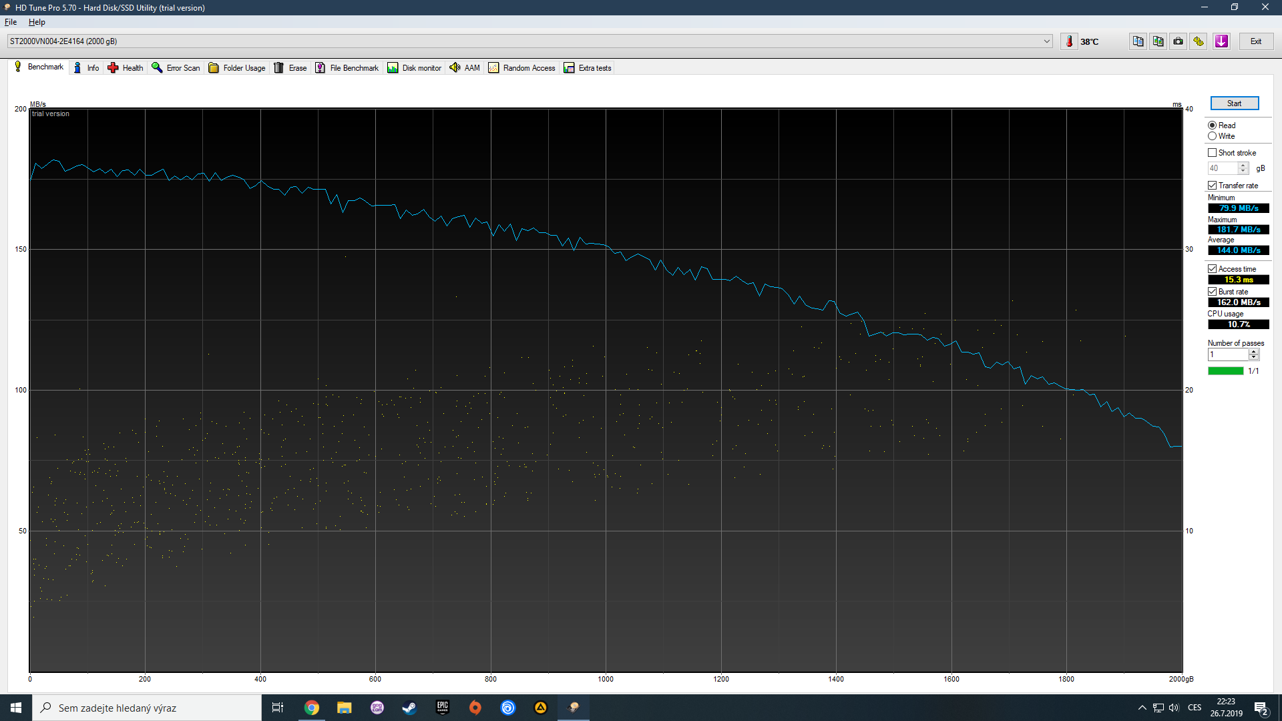The width and height of the screenshot is (1282, 721).
Task: Open the Health tab
Action: click(126, 68)
